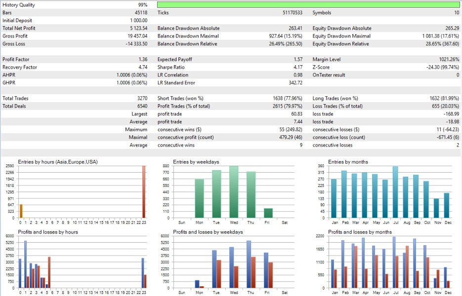The height and width of the screenshot is (296, 462).
Task: Select the History Quality value 99%
Action: (143, 5)
